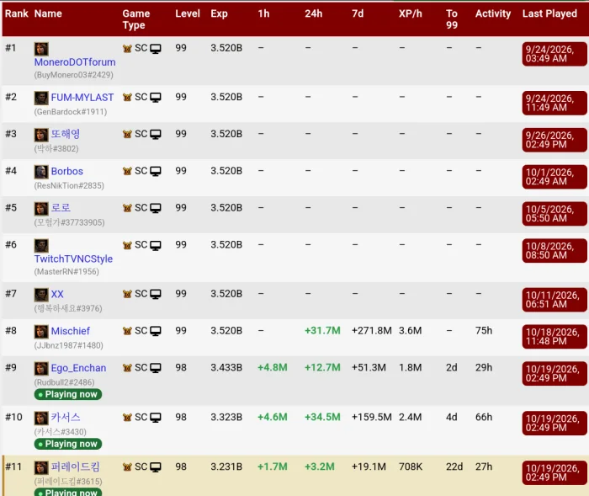Click Mischief's +31.7M 24h gain
The image size is (589, 496).
[x=322, y=331]
